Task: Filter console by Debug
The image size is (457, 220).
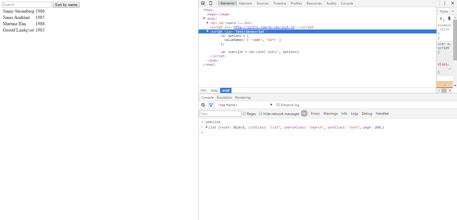Action: [367, 114]
